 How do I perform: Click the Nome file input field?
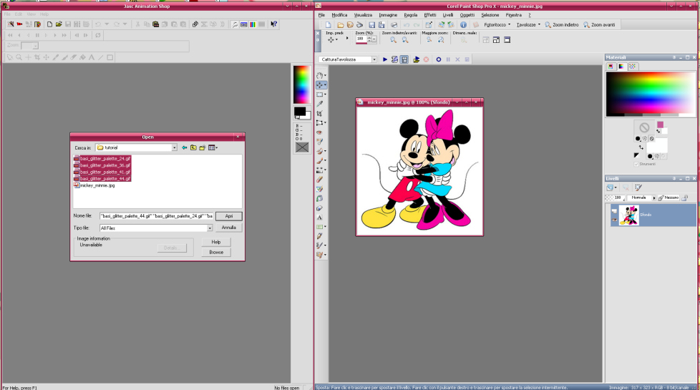[156, 216]
